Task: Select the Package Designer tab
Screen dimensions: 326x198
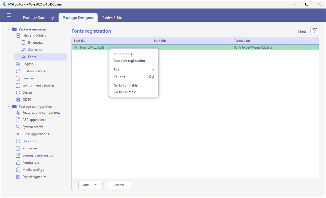Action: (x=78, y=18)
